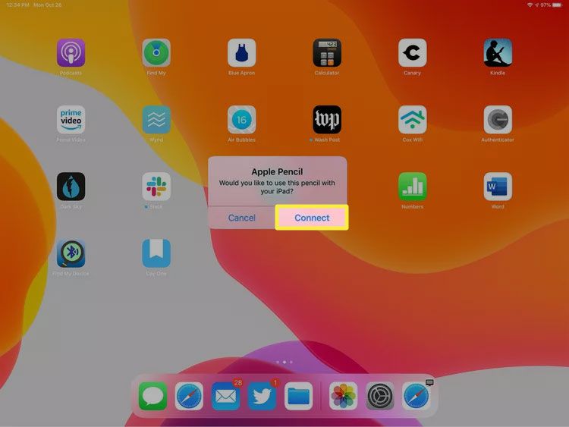Open Twitter from the dock
The image size is (569, 427).
(x=262, y=396)
